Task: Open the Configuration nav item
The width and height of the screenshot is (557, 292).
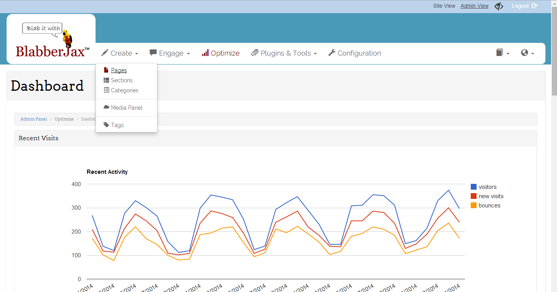Action: point(355,53)
